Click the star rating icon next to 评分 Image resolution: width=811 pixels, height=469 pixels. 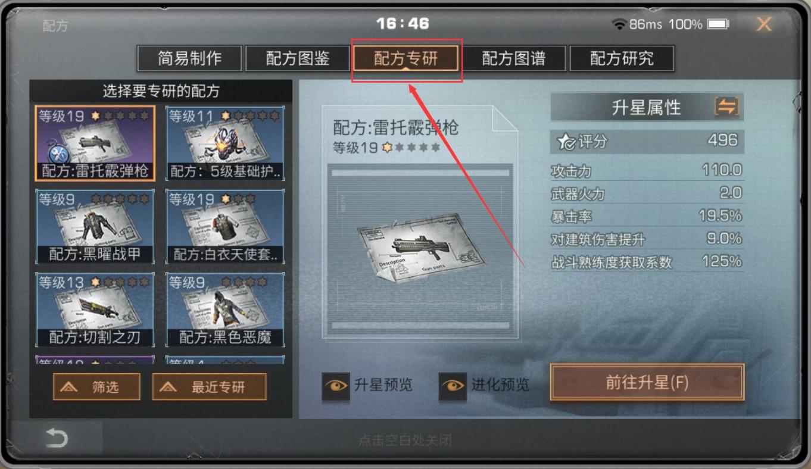tap(566, 142)
